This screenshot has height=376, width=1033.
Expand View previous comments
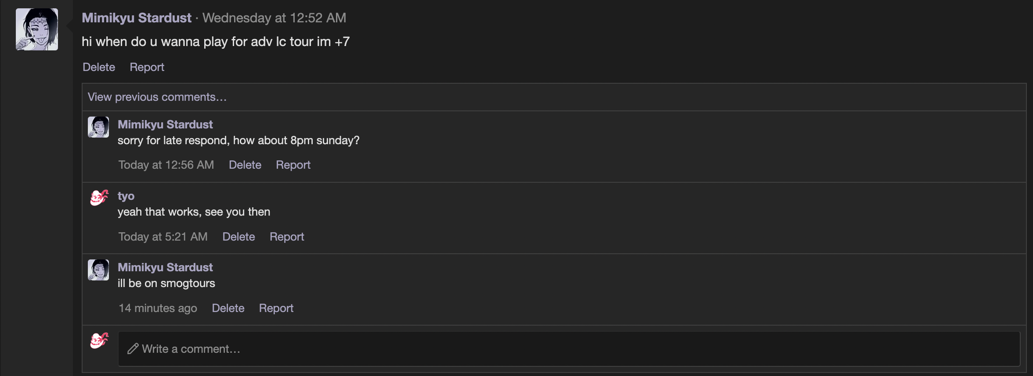(157, 97)
